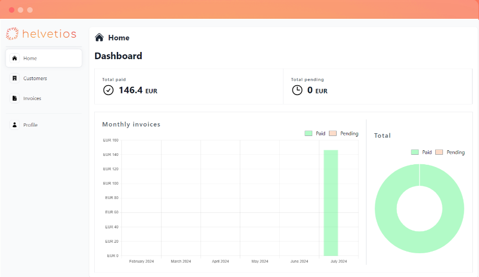The image size is (479, 277).
Task: Toggle Pending series in Monthly invoices legend
Action: [x=333, y=133]
